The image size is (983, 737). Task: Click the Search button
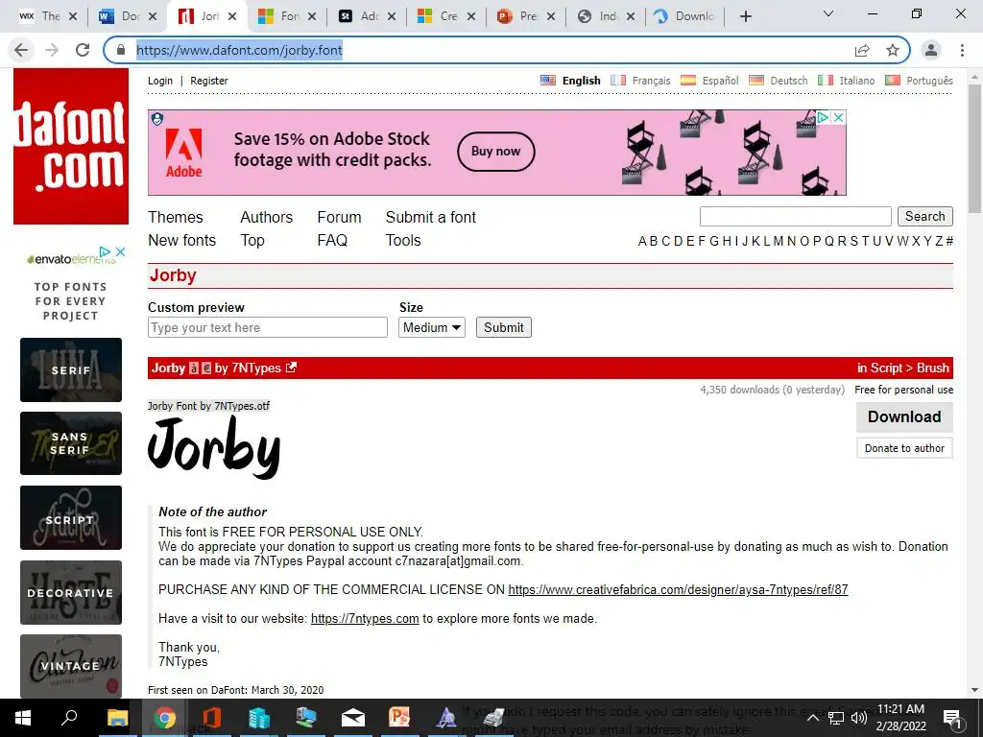click(924, 216)
